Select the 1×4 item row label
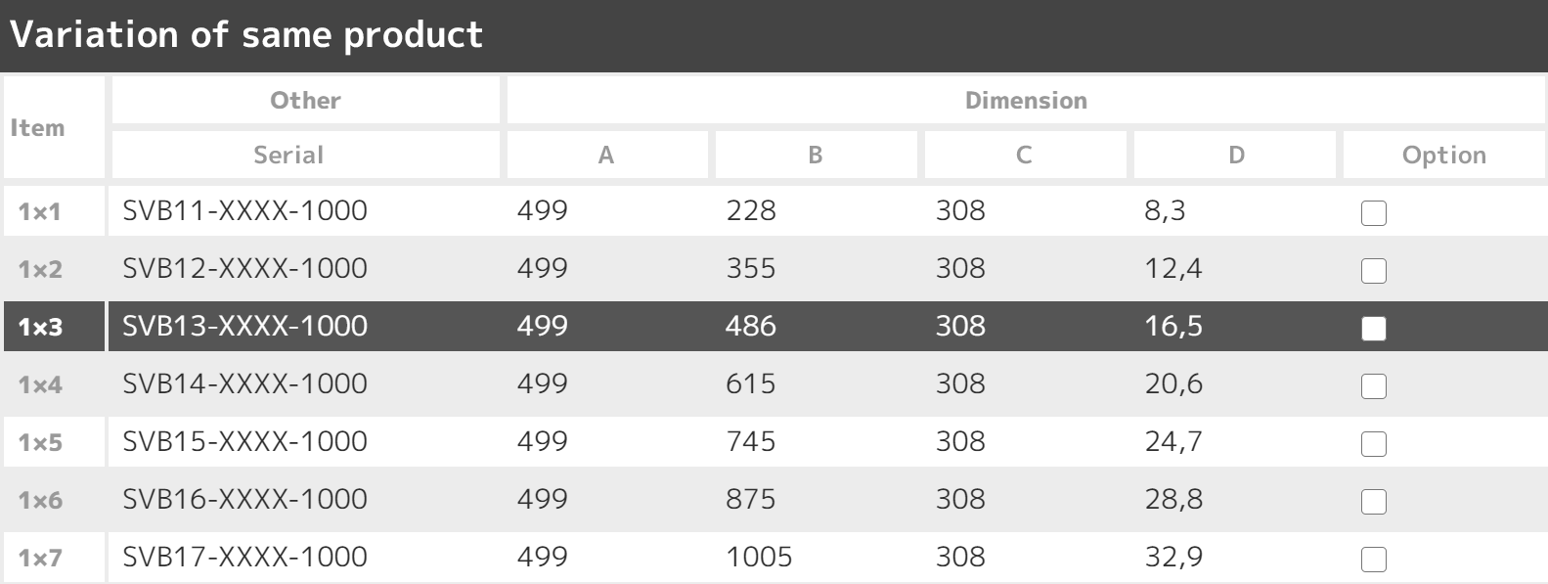 tap(40, 384)
